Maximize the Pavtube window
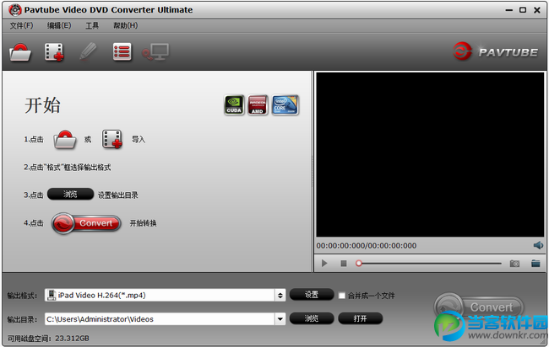Image resolution: width=549 pixels, height=347 pixels. pyautogui.click(x=523, y=10)
